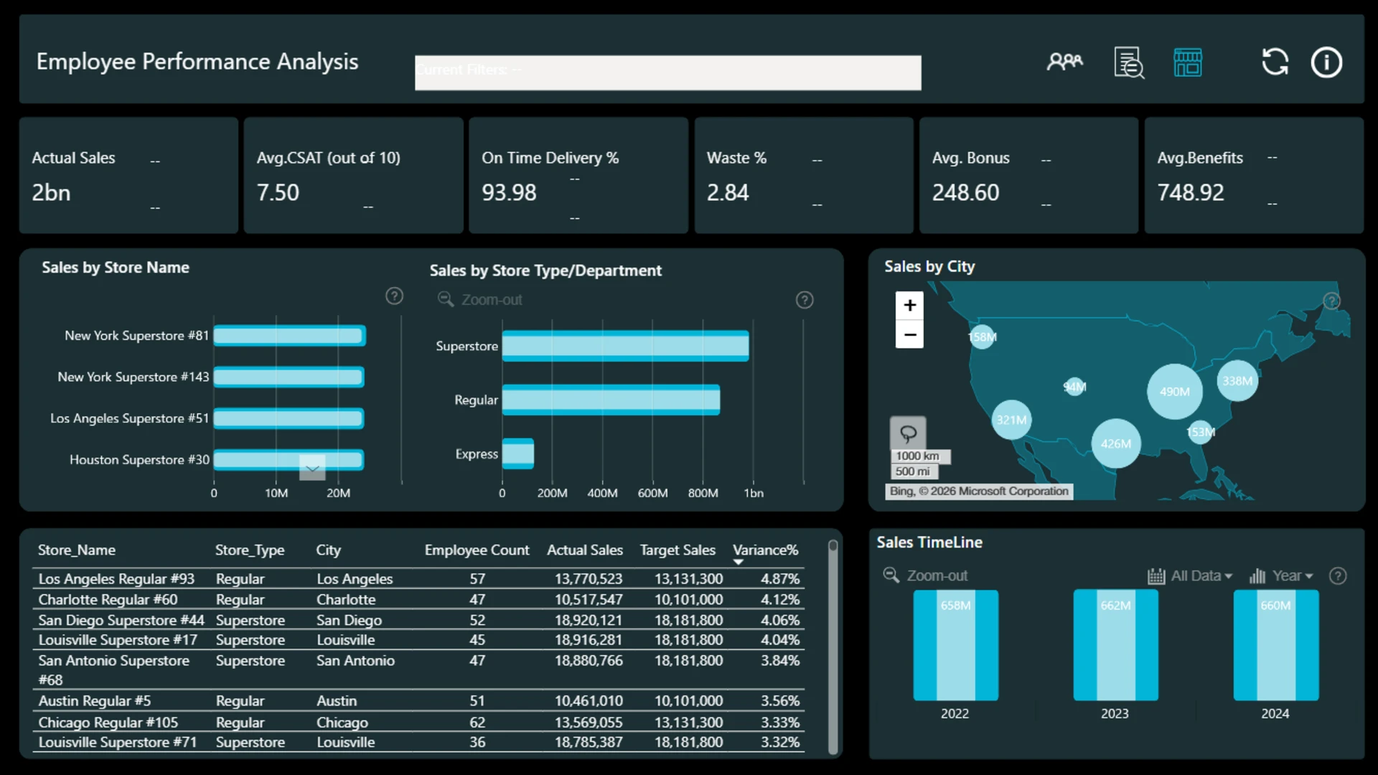1378x775 pixels.
Task: Click the store table vertical scrollbar
Action: point(833,647)
